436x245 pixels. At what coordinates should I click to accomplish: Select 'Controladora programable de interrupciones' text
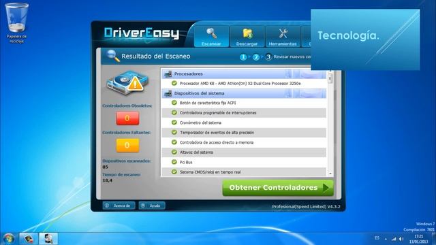coord(218,113)
